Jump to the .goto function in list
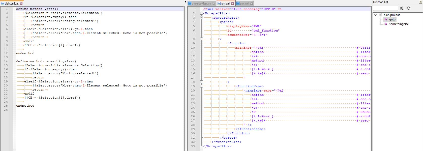Screen dimensions: 423x151 [x=392, y=19]
